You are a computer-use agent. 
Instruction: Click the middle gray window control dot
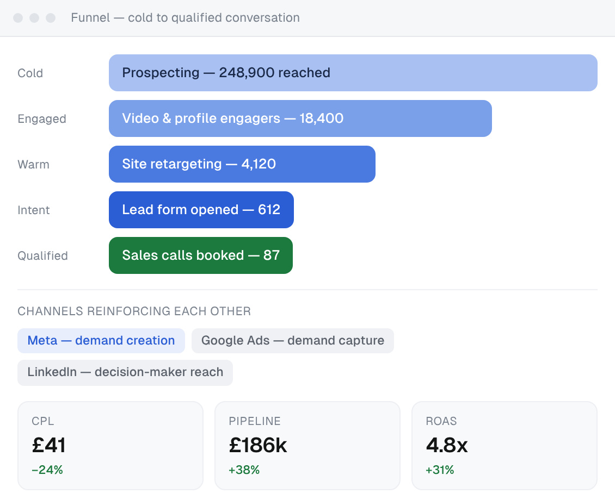click(x=34, y=18)
